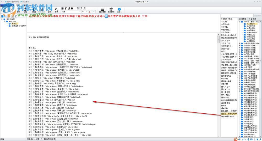Switch to the 素材库 tab
The height and width of the screenshot is (141, 262).
[243, 19]
